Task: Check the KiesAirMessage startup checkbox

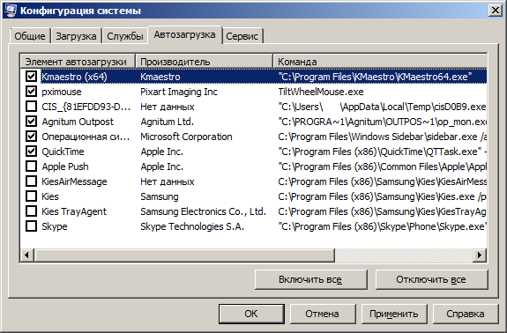Action: click(x=31, y=181)
